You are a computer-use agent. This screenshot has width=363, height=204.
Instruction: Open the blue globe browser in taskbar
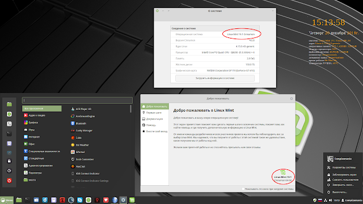115,200
